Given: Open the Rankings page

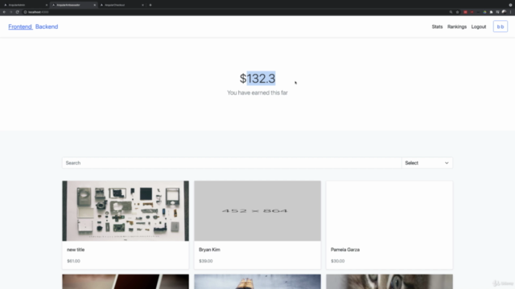Looking at the screenshot, I should click(457, 26).
